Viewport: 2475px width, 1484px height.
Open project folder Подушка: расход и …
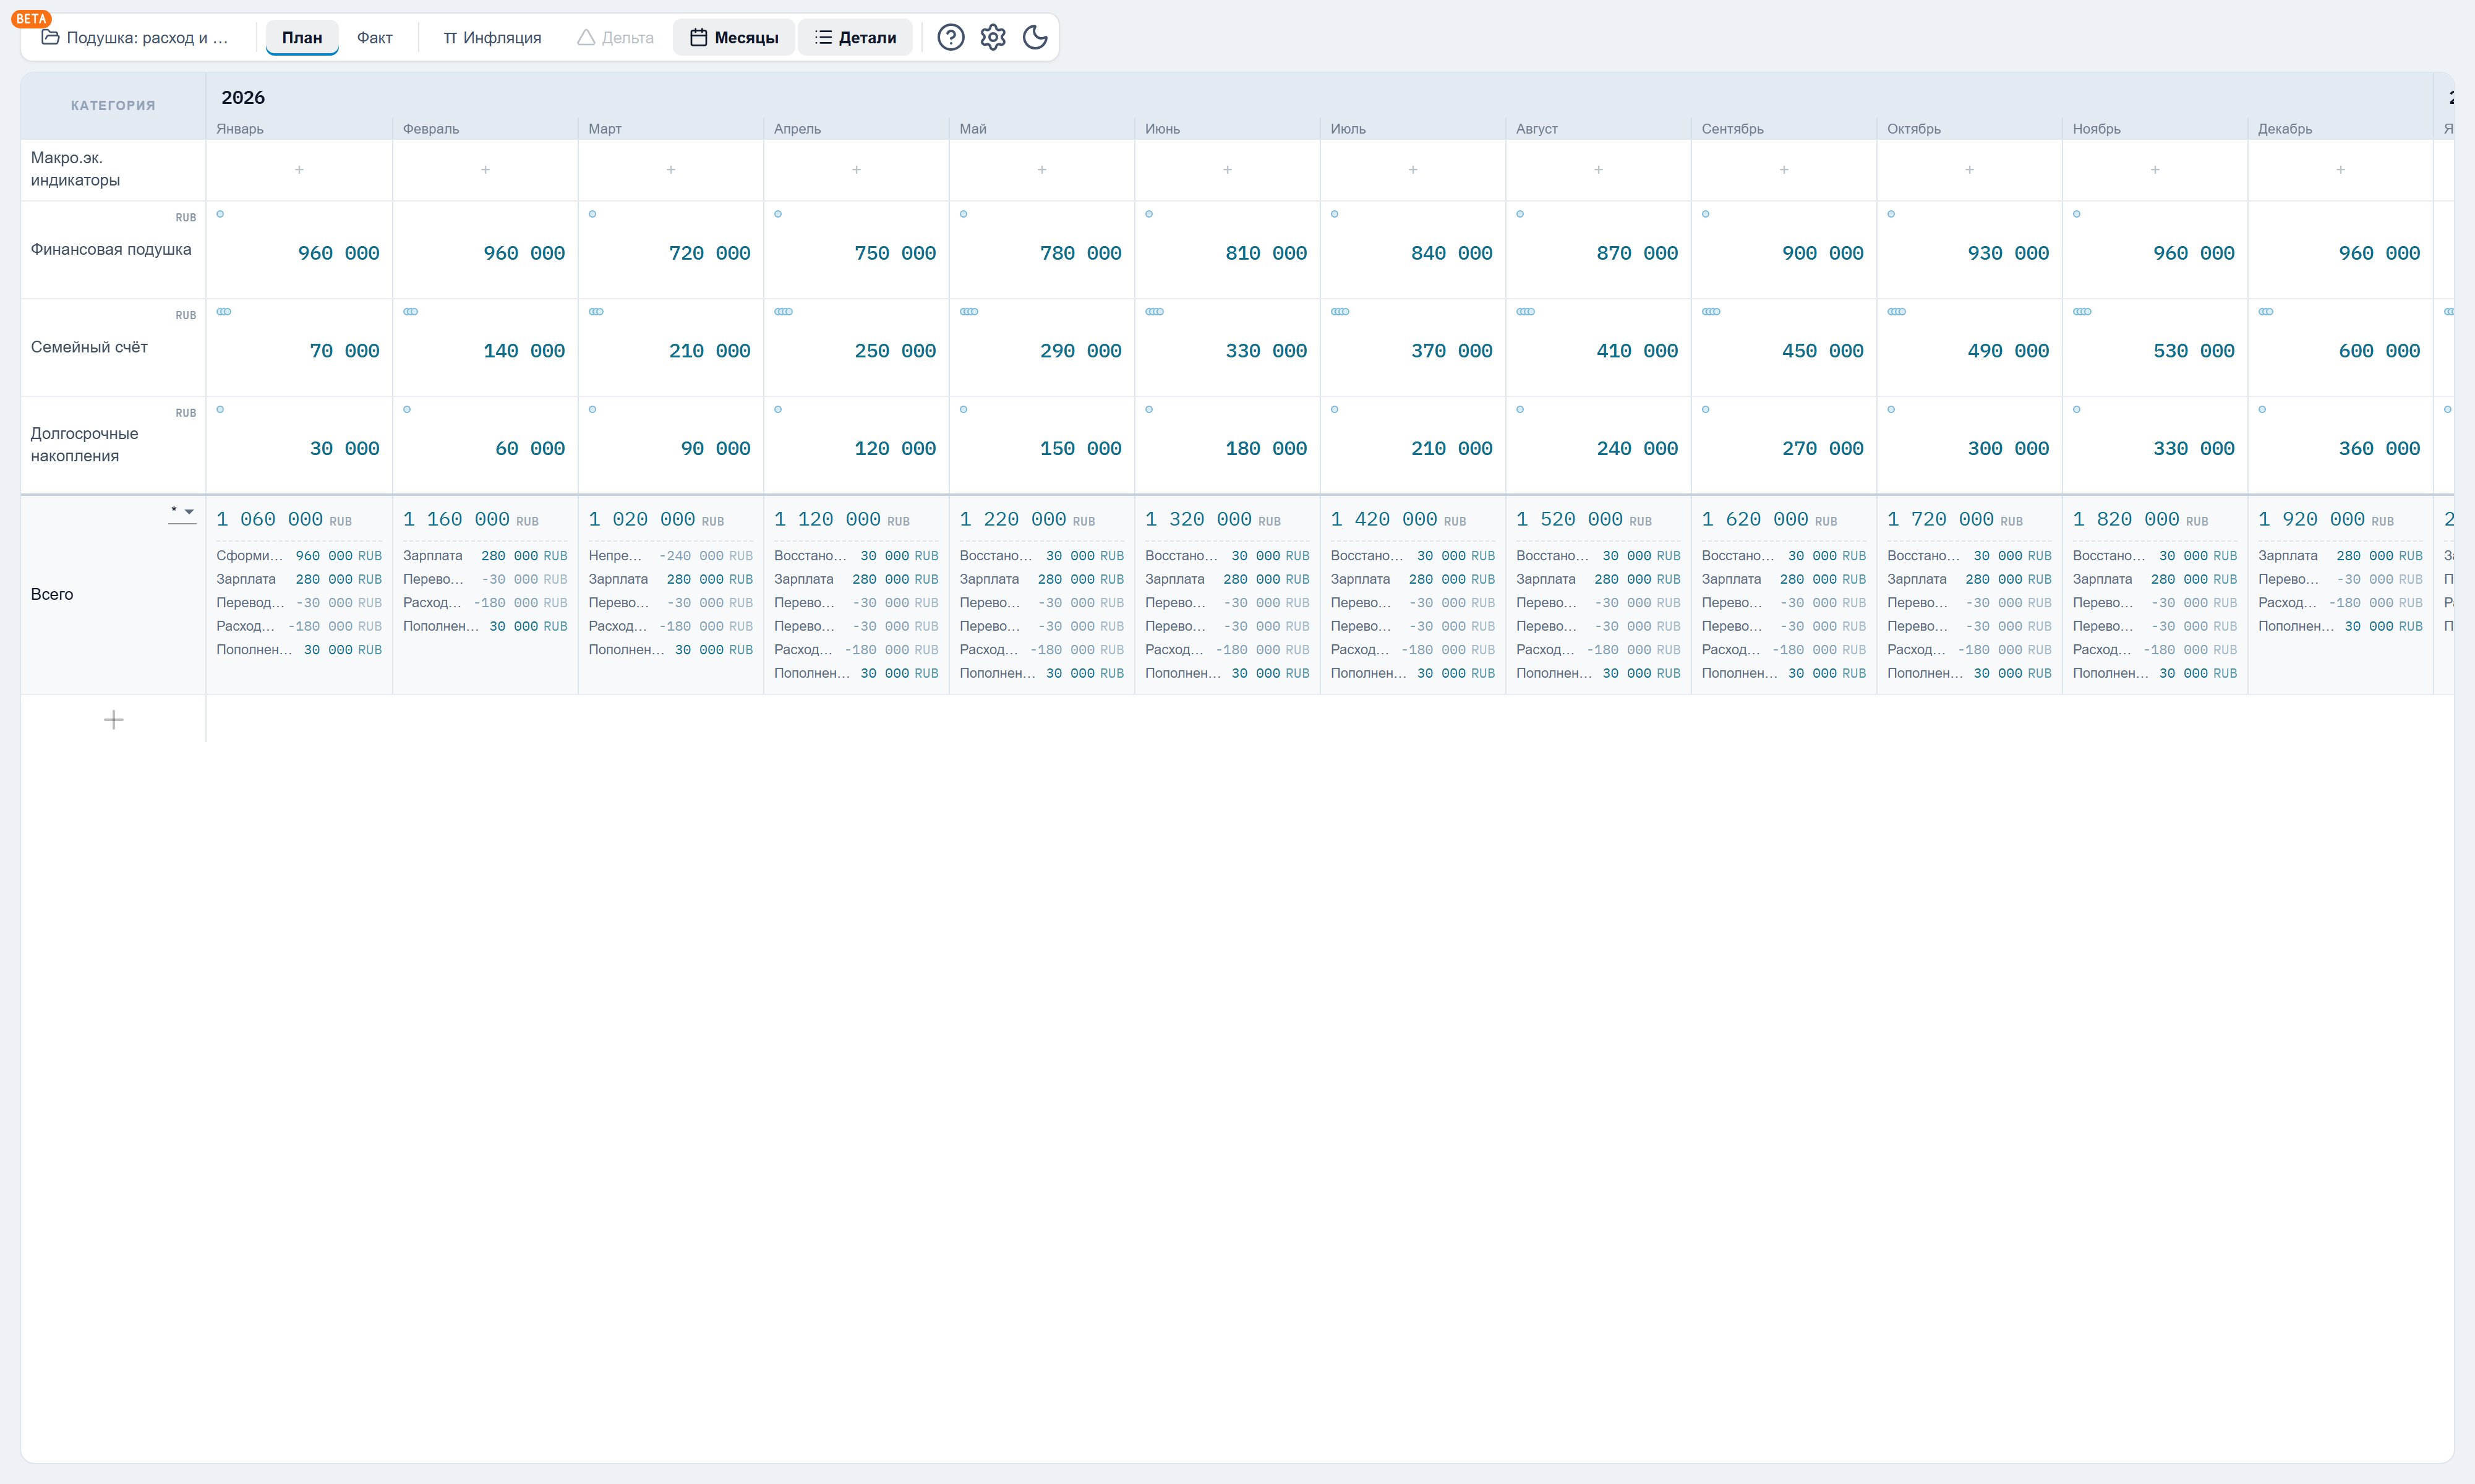click(136, 37)
